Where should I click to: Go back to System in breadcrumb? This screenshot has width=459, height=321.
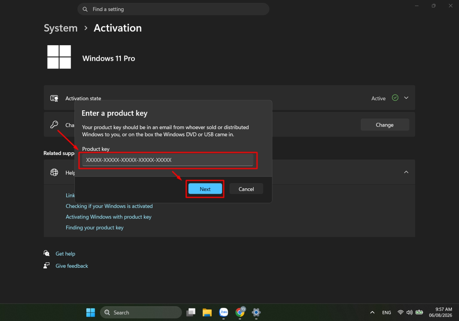click(x=61, y=28)
